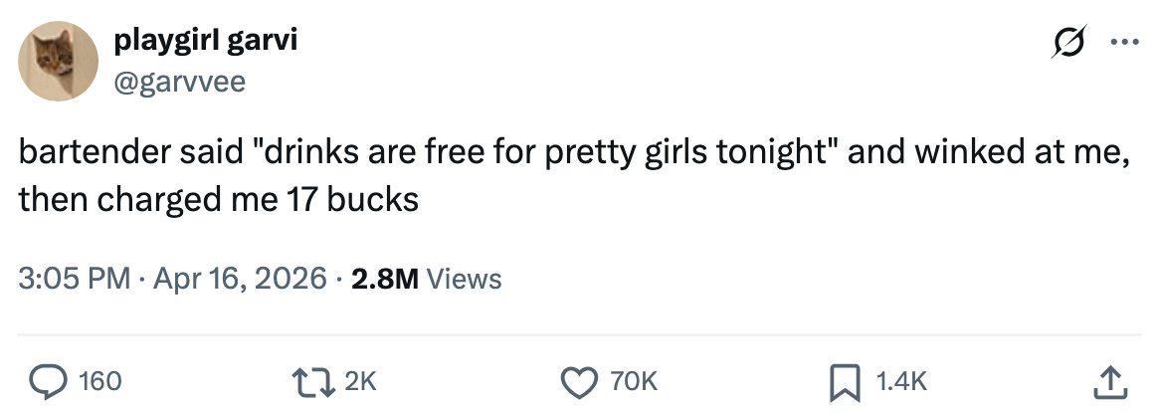
Task: Open the three-dot more options menu
Action: coord(1121,43)
